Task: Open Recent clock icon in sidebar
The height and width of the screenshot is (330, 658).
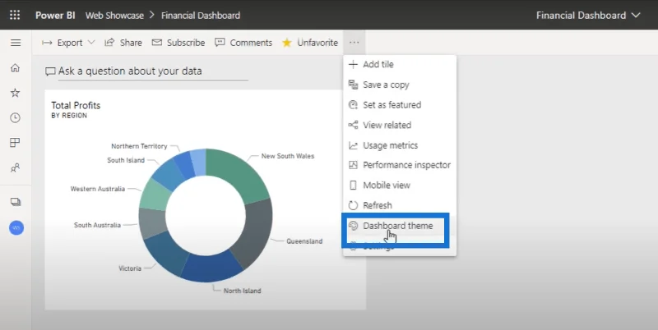Action: [x=15, y=117]
